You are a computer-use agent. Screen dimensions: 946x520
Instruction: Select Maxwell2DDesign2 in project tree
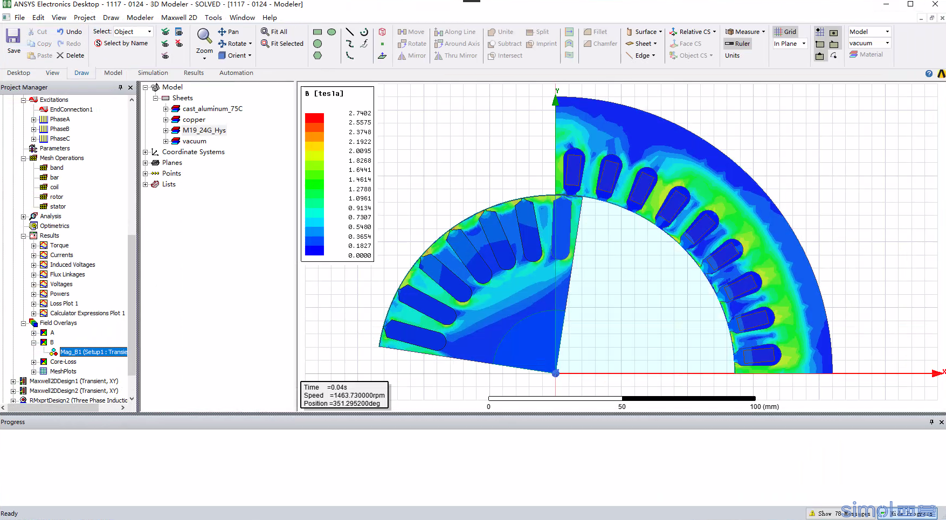73,391
